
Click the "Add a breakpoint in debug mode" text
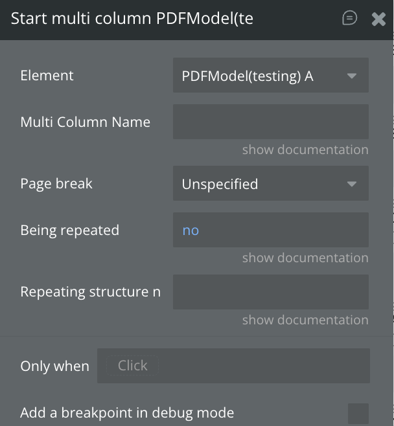127,412
